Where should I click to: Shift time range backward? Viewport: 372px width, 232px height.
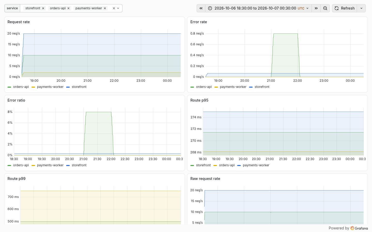coord(201,8)
